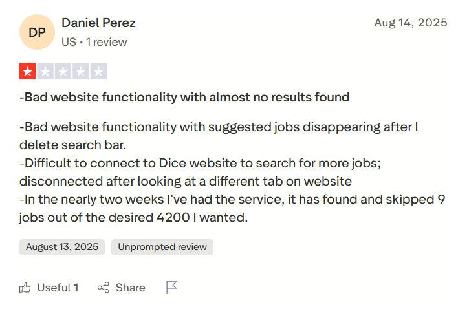Viewport: 469px width, 318px height.
Task: Click the "1 review" count text
Action: click(106, 42)
